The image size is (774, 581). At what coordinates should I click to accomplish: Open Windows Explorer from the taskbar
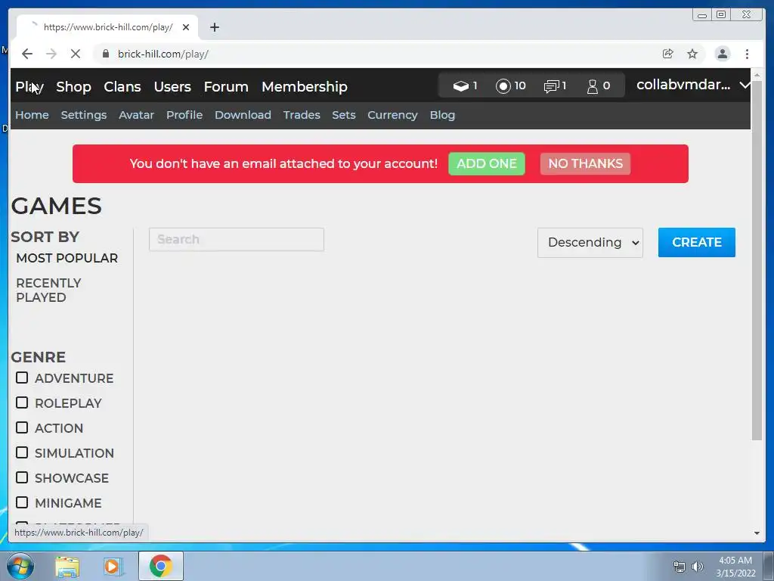67,566
